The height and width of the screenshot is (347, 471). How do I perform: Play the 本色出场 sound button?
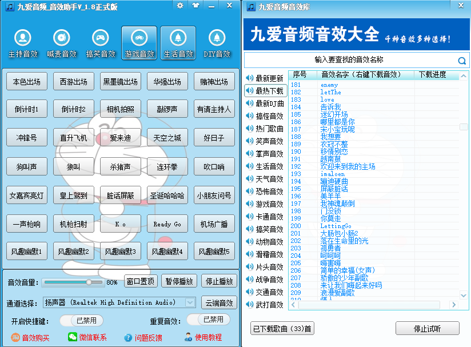(x=27, y=81)
